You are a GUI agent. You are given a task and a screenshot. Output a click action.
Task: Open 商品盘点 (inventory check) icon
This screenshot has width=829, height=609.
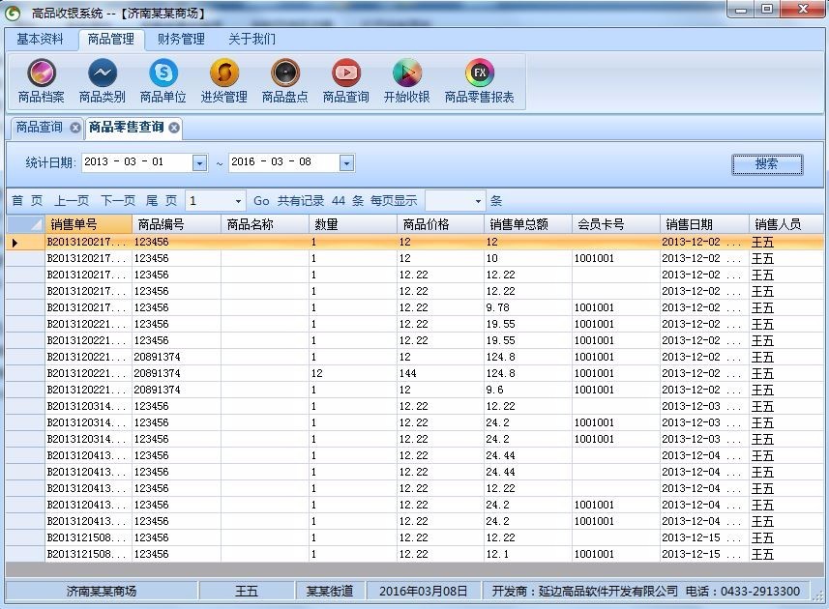click(284, 81)
